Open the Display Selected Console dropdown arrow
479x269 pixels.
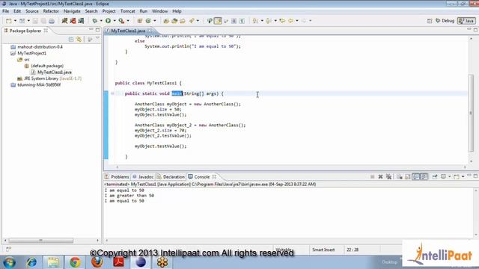pyautogui.click(x=449, y=176)
